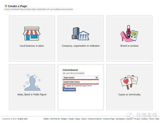Click the Sample Radio Station name field
This screenshot has width=162, height=123.
click(x=81, y=82)
